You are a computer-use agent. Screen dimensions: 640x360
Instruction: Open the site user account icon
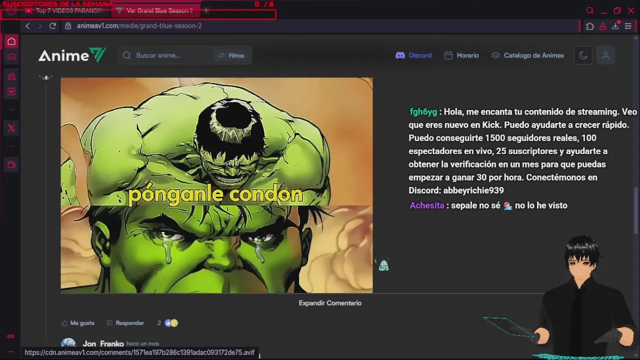point(605,55)
